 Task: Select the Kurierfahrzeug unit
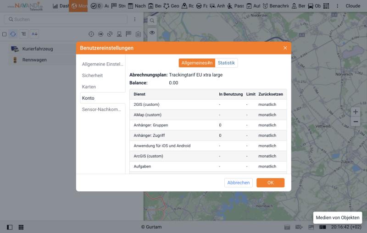tap(38, 49)
